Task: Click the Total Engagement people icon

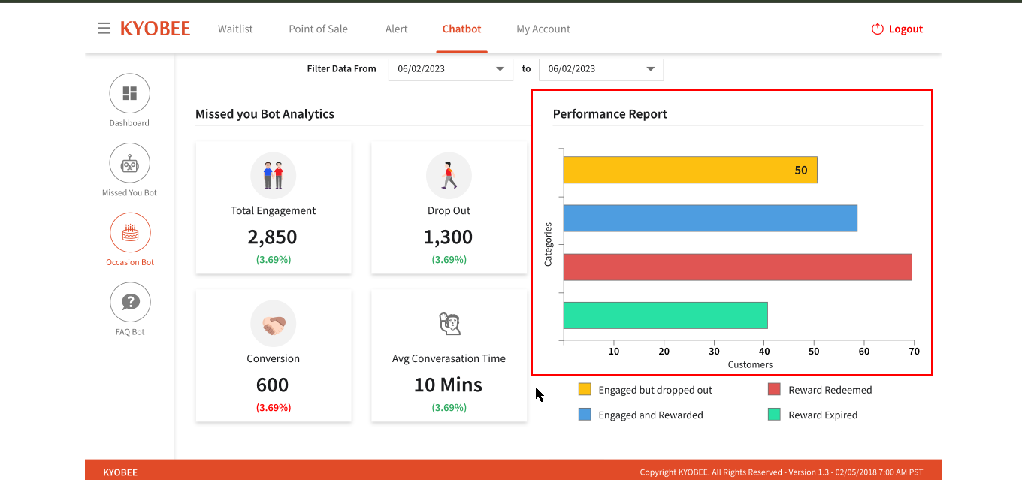Action: 274,177
